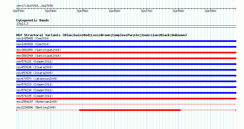Click ruler position 3147600
The image size is (244, 129).
114,11
